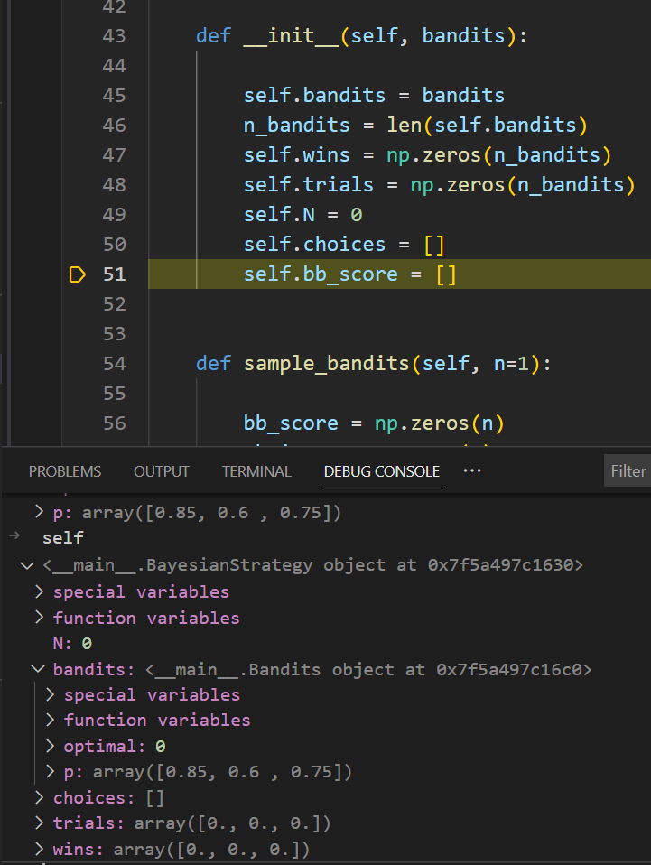
Task: Expand the optimal: 0 variable
Action: point(51,746)
